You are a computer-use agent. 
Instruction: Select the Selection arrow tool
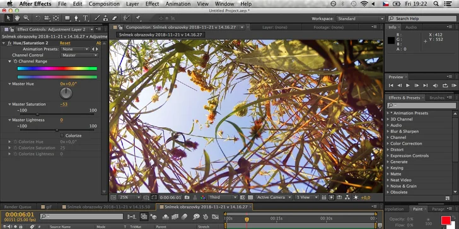(8, 18)
